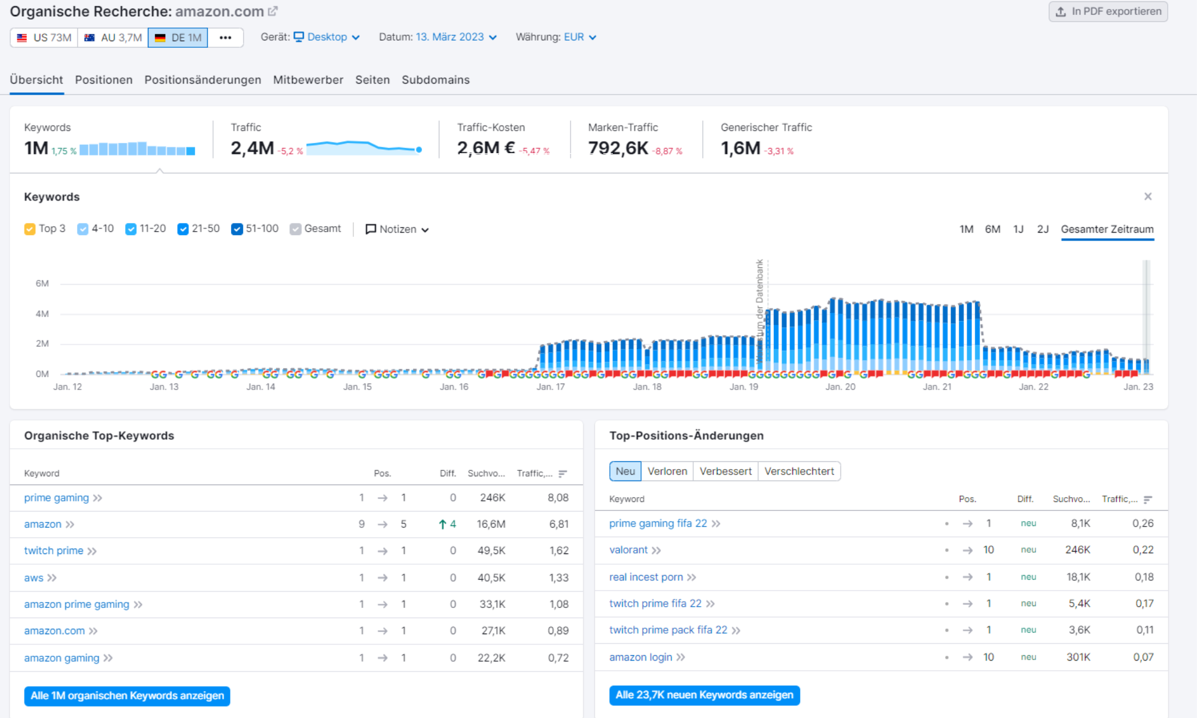Open the prime gaming keyword link
The height and width of the screenshot is (718, 1197).
(x=56, y=498)
